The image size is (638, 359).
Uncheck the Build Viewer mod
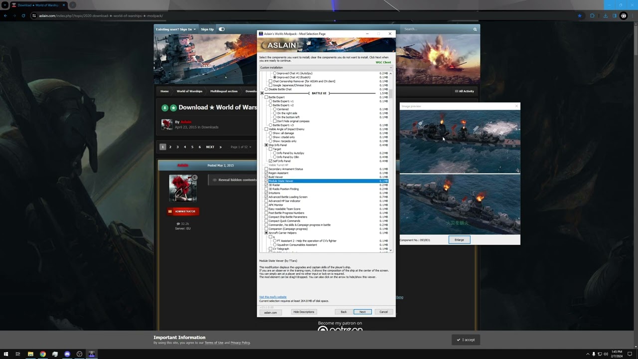coord(267,177)
